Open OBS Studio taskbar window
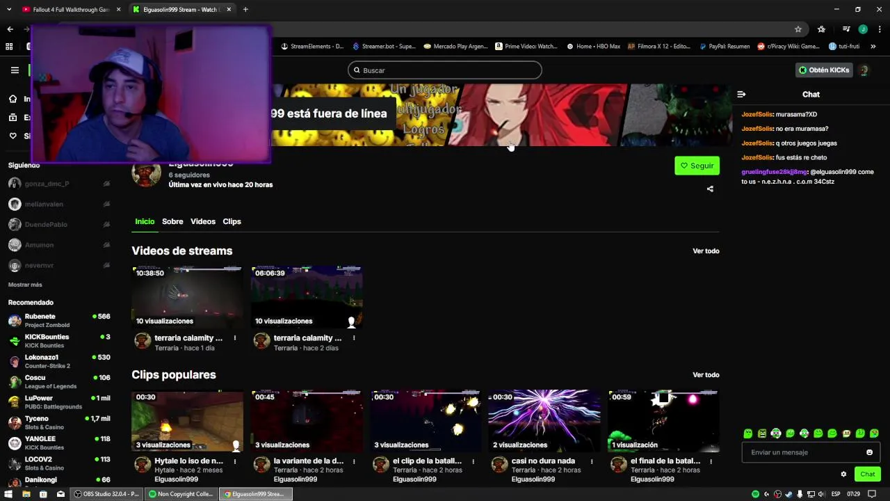The width and height of the screenshot is (890, 501). (x=107, y=494)
